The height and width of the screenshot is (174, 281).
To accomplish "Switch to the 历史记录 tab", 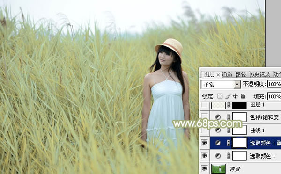I will [259, 75].
